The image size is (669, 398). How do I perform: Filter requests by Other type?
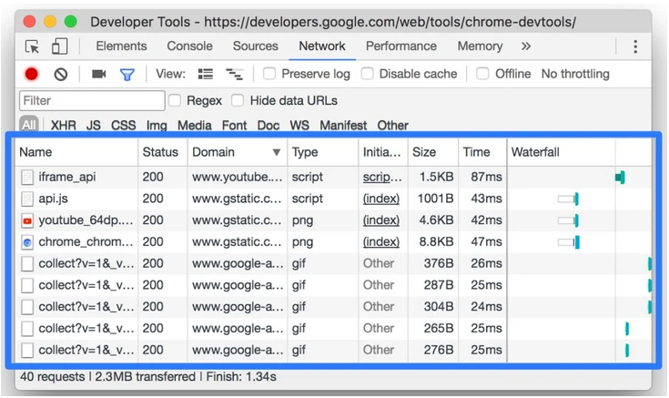393,125
